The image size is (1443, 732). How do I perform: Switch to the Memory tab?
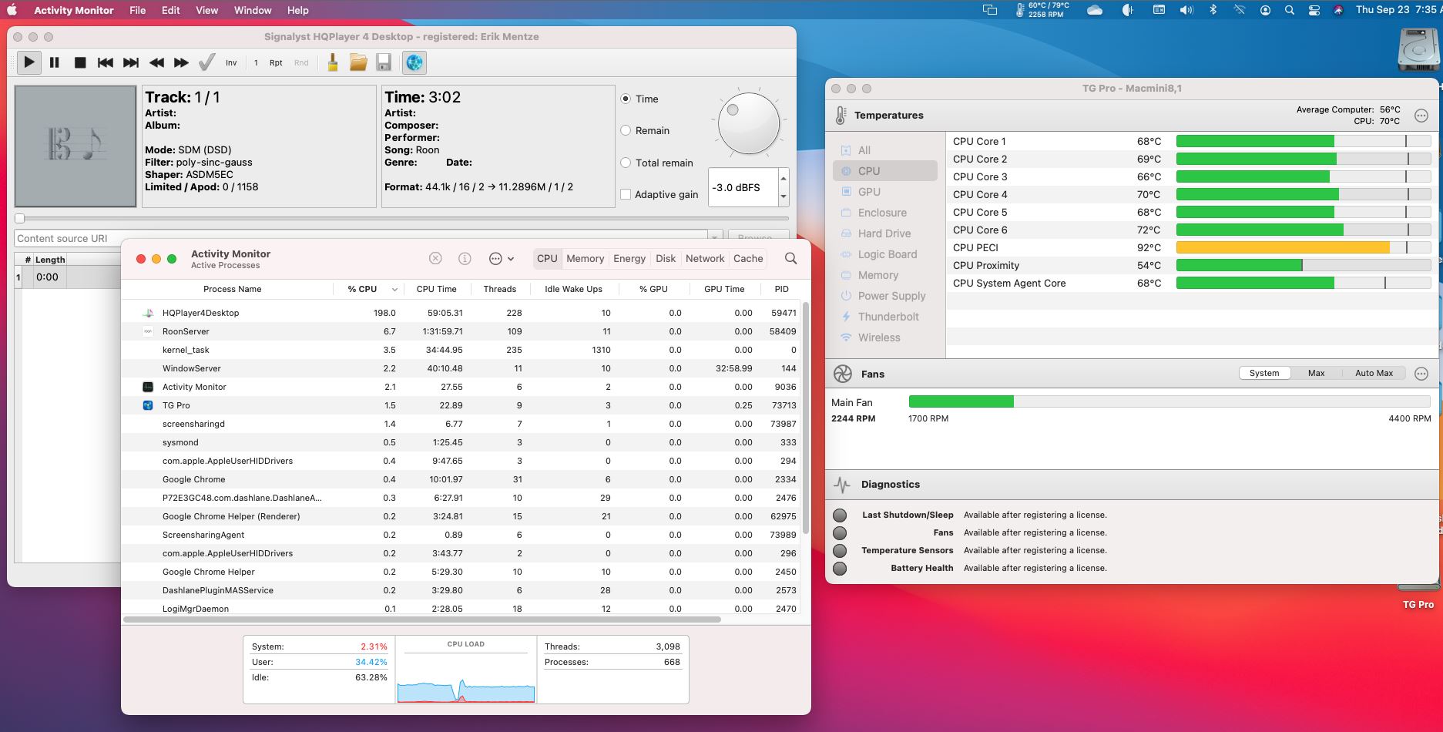tap(585, 259)
